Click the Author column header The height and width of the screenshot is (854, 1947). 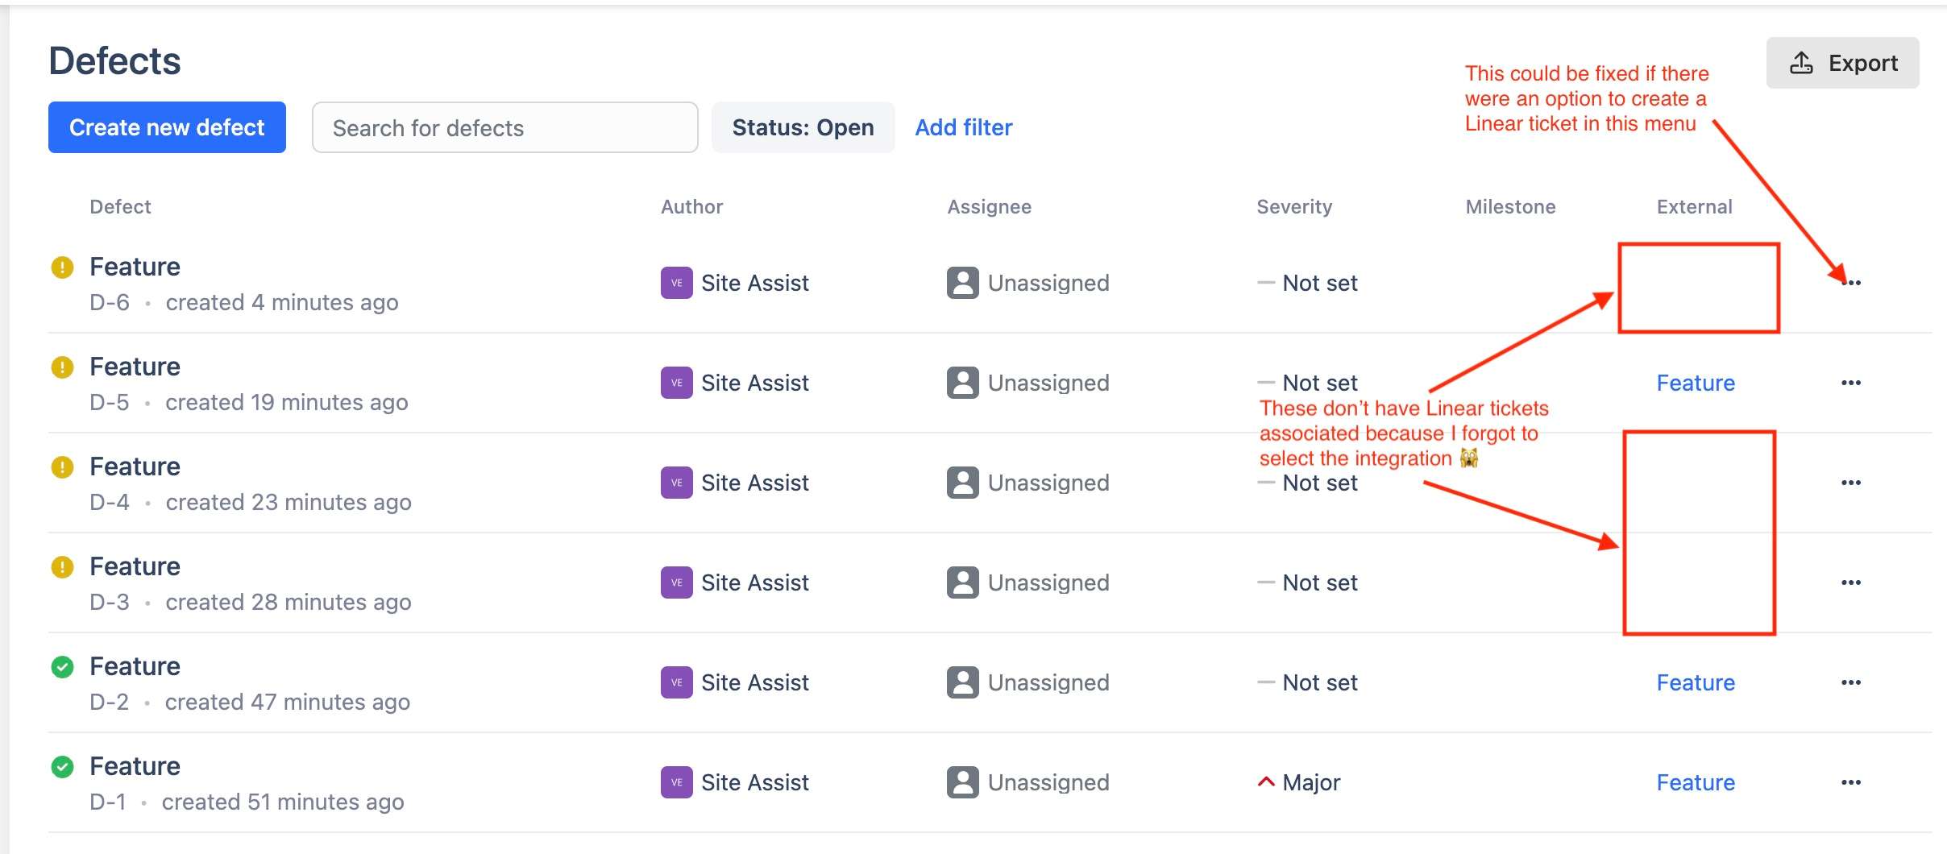click(691, 207)
